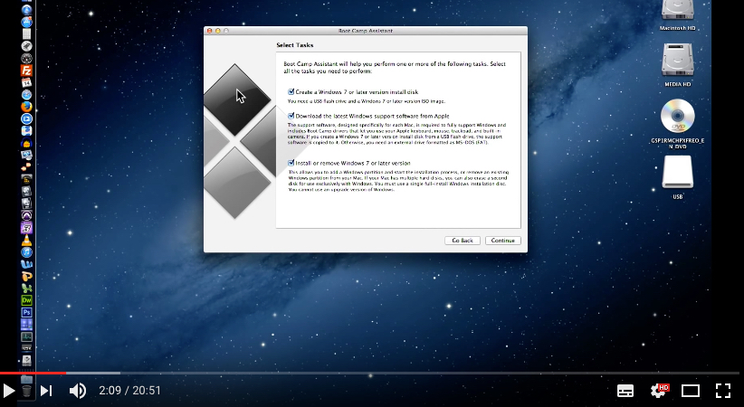The height and width of the screenshot is (407, 744).
Task: Skip to the next video
Action: click(46, 391)
